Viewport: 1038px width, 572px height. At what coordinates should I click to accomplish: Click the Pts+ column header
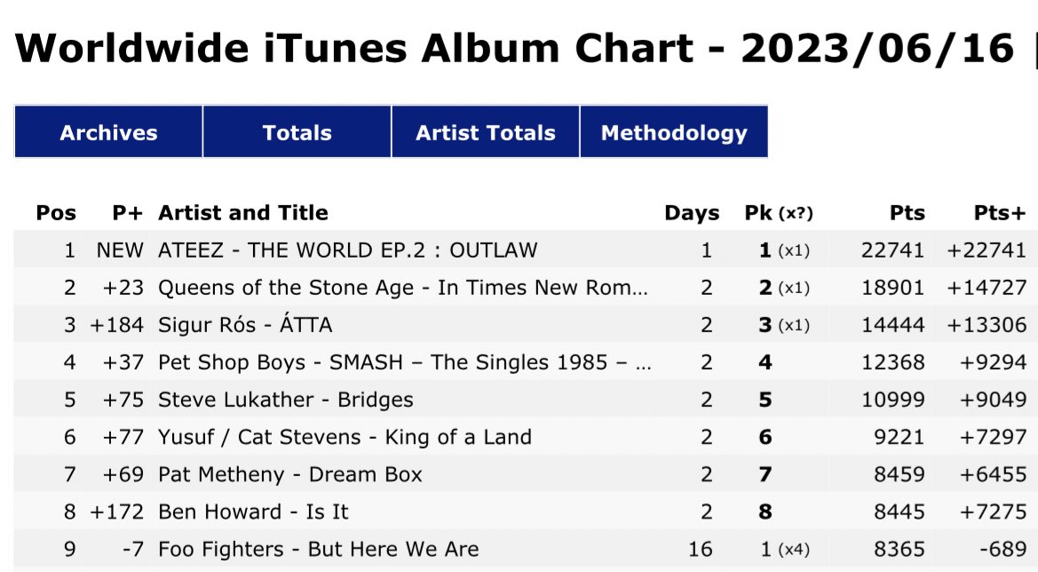click(1000, 212)
